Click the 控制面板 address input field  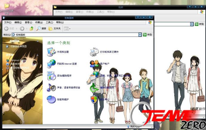pos(75,35)
